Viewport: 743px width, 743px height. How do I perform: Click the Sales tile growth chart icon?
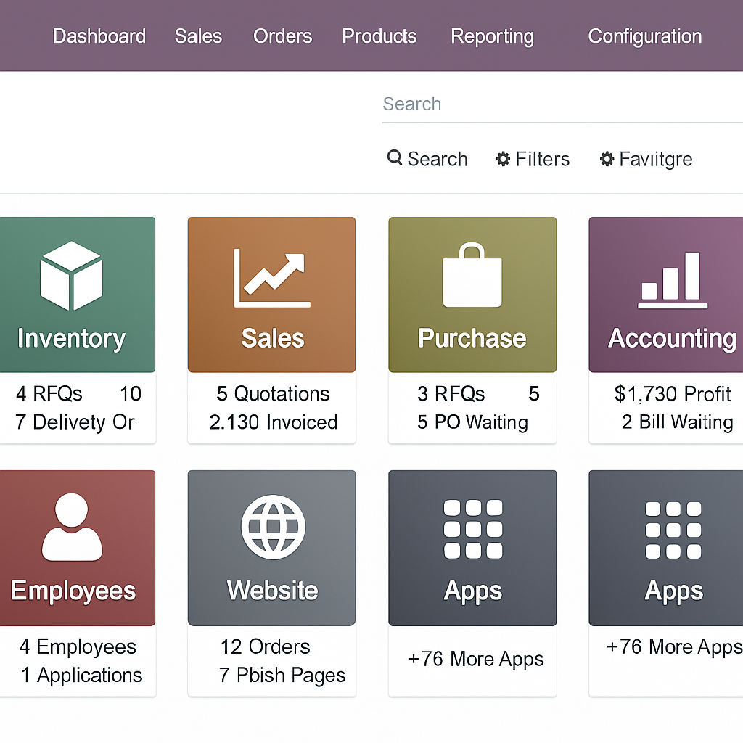(272, 278)
